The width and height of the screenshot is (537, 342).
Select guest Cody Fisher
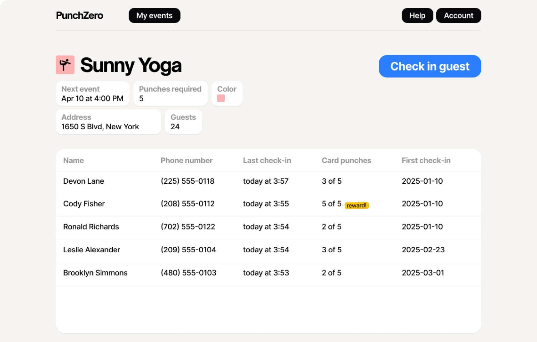[84, 204]
